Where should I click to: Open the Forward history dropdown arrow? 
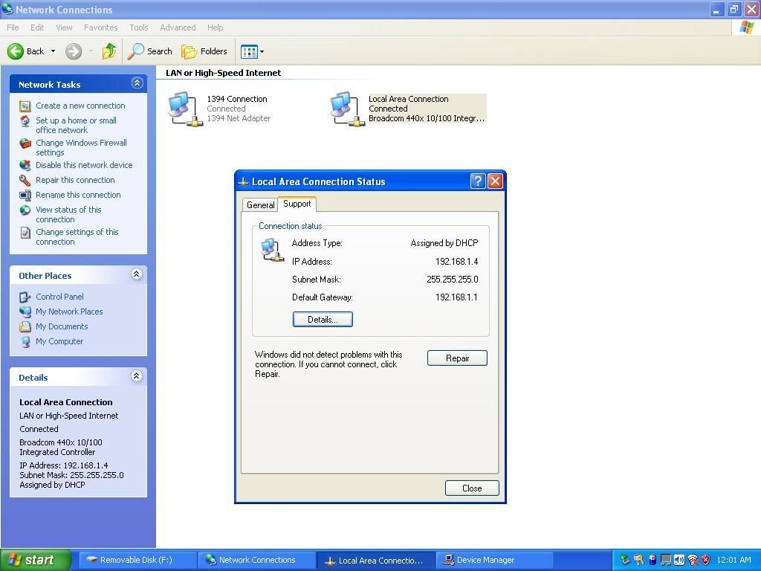[x=91, y=51]
